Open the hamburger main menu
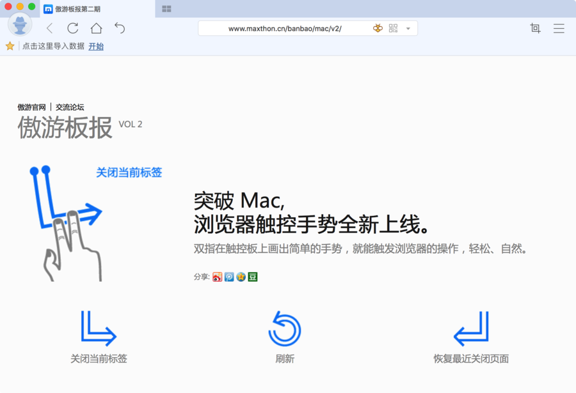The image size is (576, 393). pos(559,28)
